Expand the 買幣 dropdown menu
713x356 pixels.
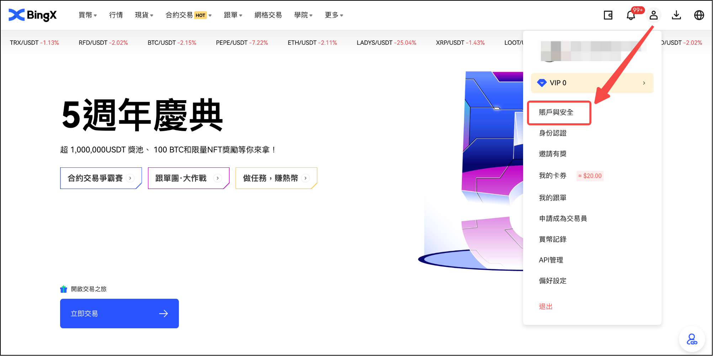(87, 15)
